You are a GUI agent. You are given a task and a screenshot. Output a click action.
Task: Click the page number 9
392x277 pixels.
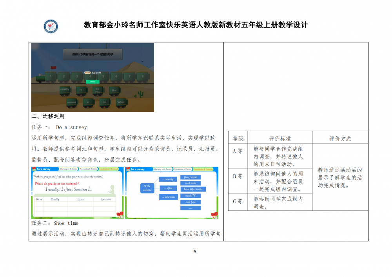pyautogui.click(x=195, y=251)
